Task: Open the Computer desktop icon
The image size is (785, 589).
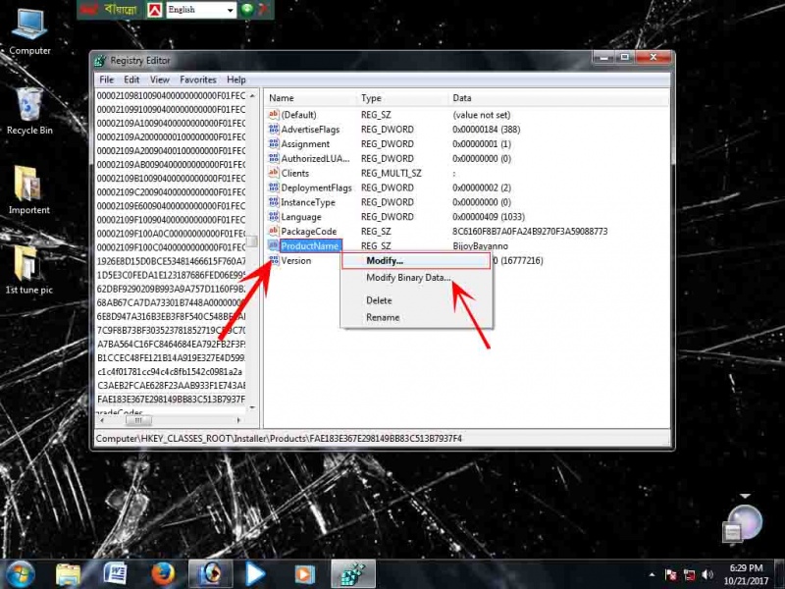Action: click(x=29, y=31)
